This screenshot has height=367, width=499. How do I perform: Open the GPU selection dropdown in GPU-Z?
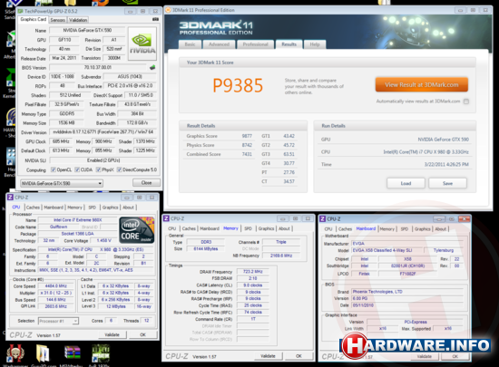[x=62, y=183]
